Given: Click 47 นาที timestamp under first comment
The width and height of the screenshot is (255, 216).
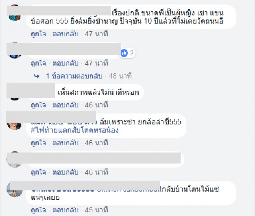Looking at the screenshot, I should pos(96,34).
